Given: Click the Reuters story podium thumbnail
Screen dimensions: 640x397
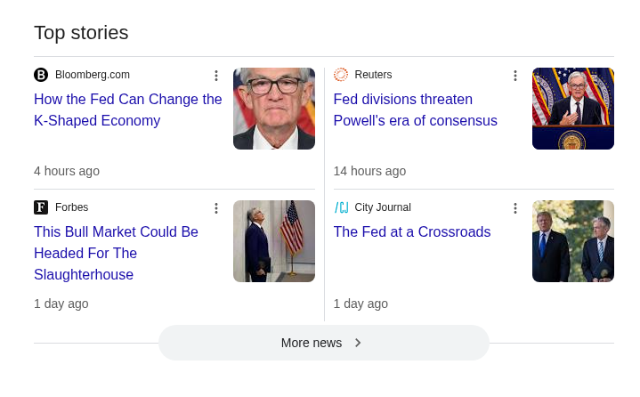Looking at the screenshot, I should 573,109.
